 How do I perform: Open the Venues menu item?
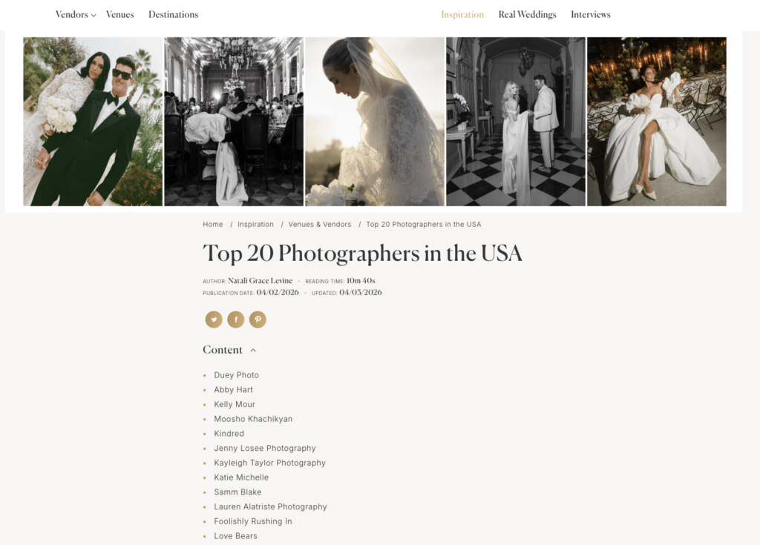[x=119, y=15]
